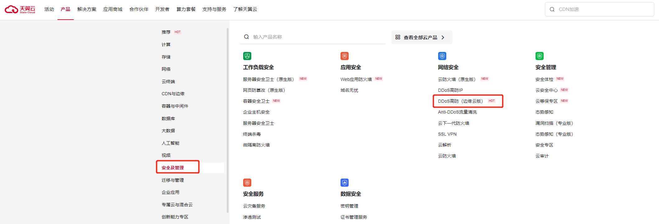Select 计算 category in sidebar
Viewport: 659px width, 224px height.
click(x=166, y=44)
